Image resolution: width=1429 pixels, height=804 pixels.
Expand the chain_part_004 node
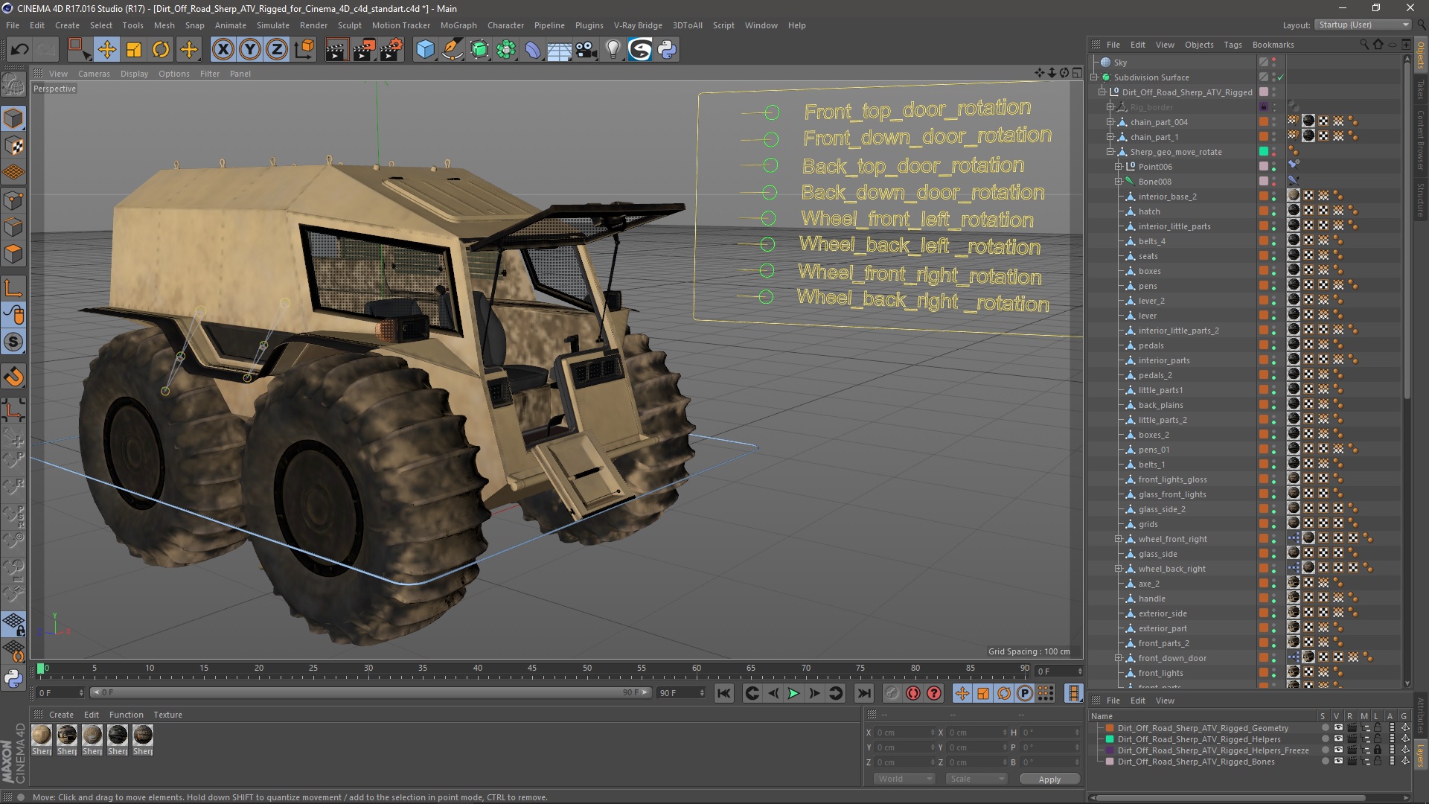point(1110,122)
